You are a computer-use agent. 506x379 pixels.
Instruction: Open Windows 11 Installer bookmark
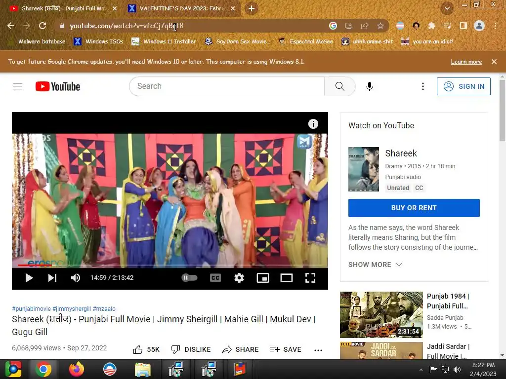[x=164, y=41]
